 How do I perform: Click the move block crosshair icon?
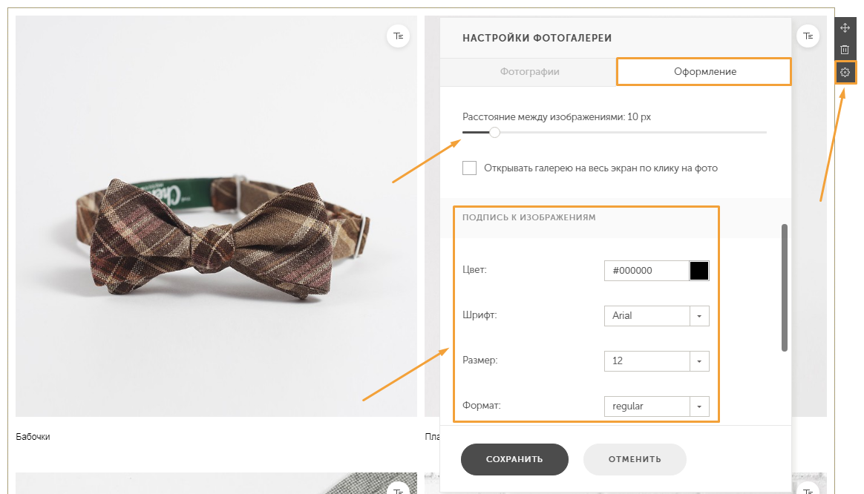tap(845, 27)
